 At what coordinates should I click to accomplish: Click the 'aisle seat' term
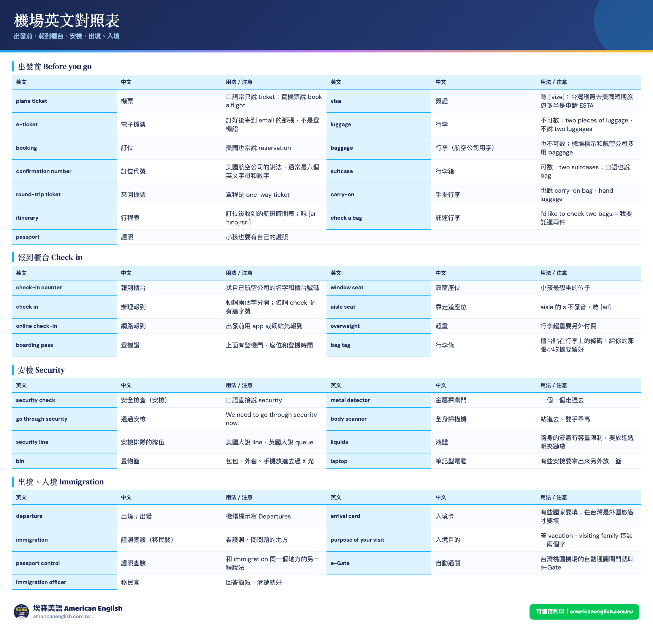[x=343, y=307]
